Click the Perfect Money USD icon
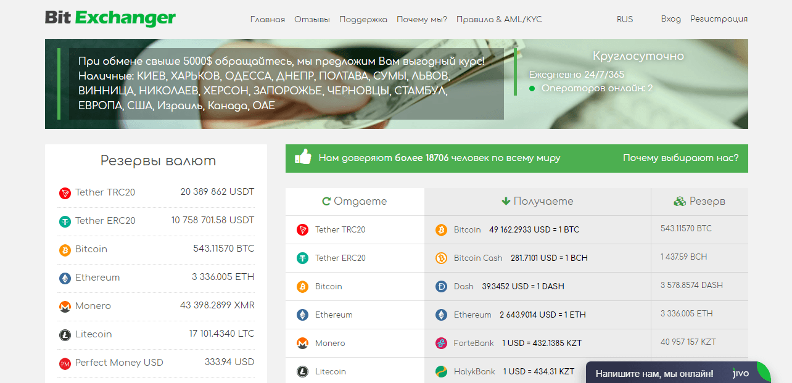Image resolution: width=792 pixels, height=383 pixels. tap(64, 363)
